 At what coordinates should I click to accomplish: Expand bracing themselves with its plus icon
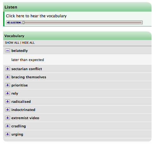tap(8, 77)
